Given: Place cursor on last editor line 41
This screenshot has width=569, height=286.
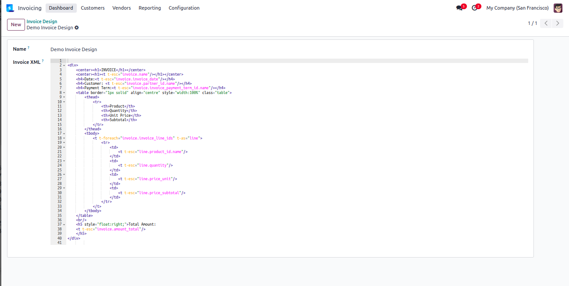Looking at the screenshot, I should pos(297,243).
